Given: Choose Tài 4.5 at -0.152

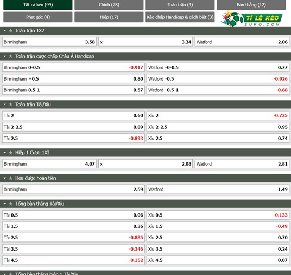Looking at the screenshot, I should tap(73, 260).
